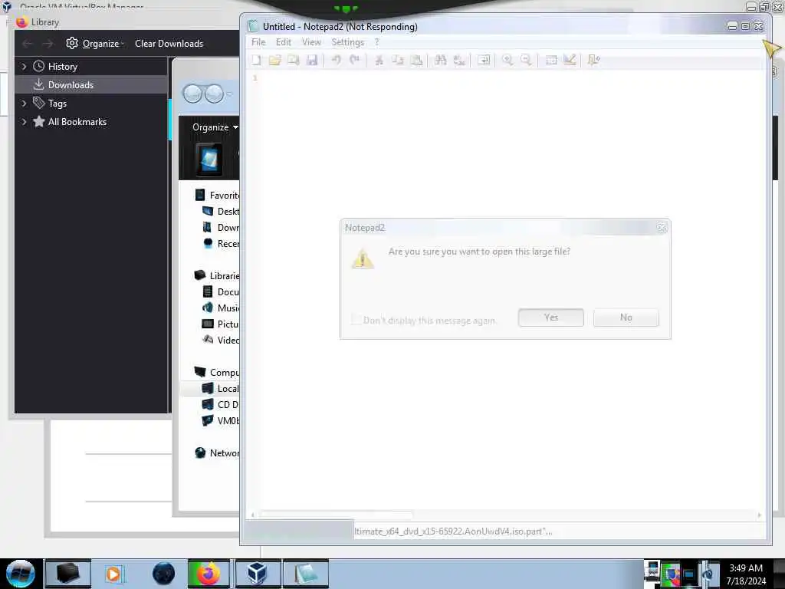
Task: Click Explorer's back navigation button
Action: 192,94
